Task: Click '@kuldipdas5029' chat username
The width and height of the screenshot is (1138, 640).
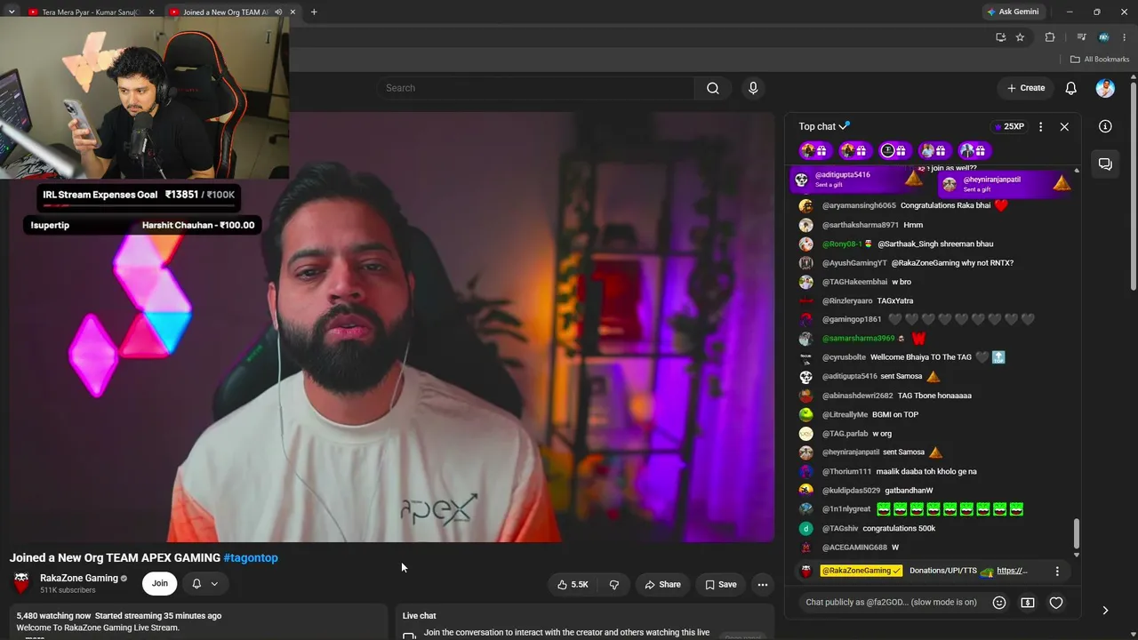Action: click(x=851, y=491)
